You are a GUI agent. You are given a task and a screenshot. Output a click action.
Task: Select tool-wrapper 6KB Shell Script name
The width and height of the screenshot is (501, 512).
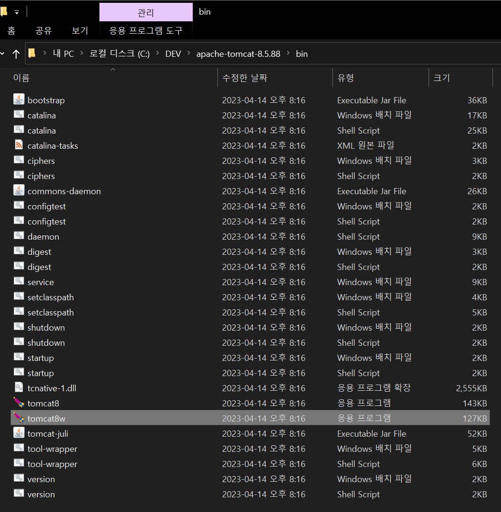[52, 464]
